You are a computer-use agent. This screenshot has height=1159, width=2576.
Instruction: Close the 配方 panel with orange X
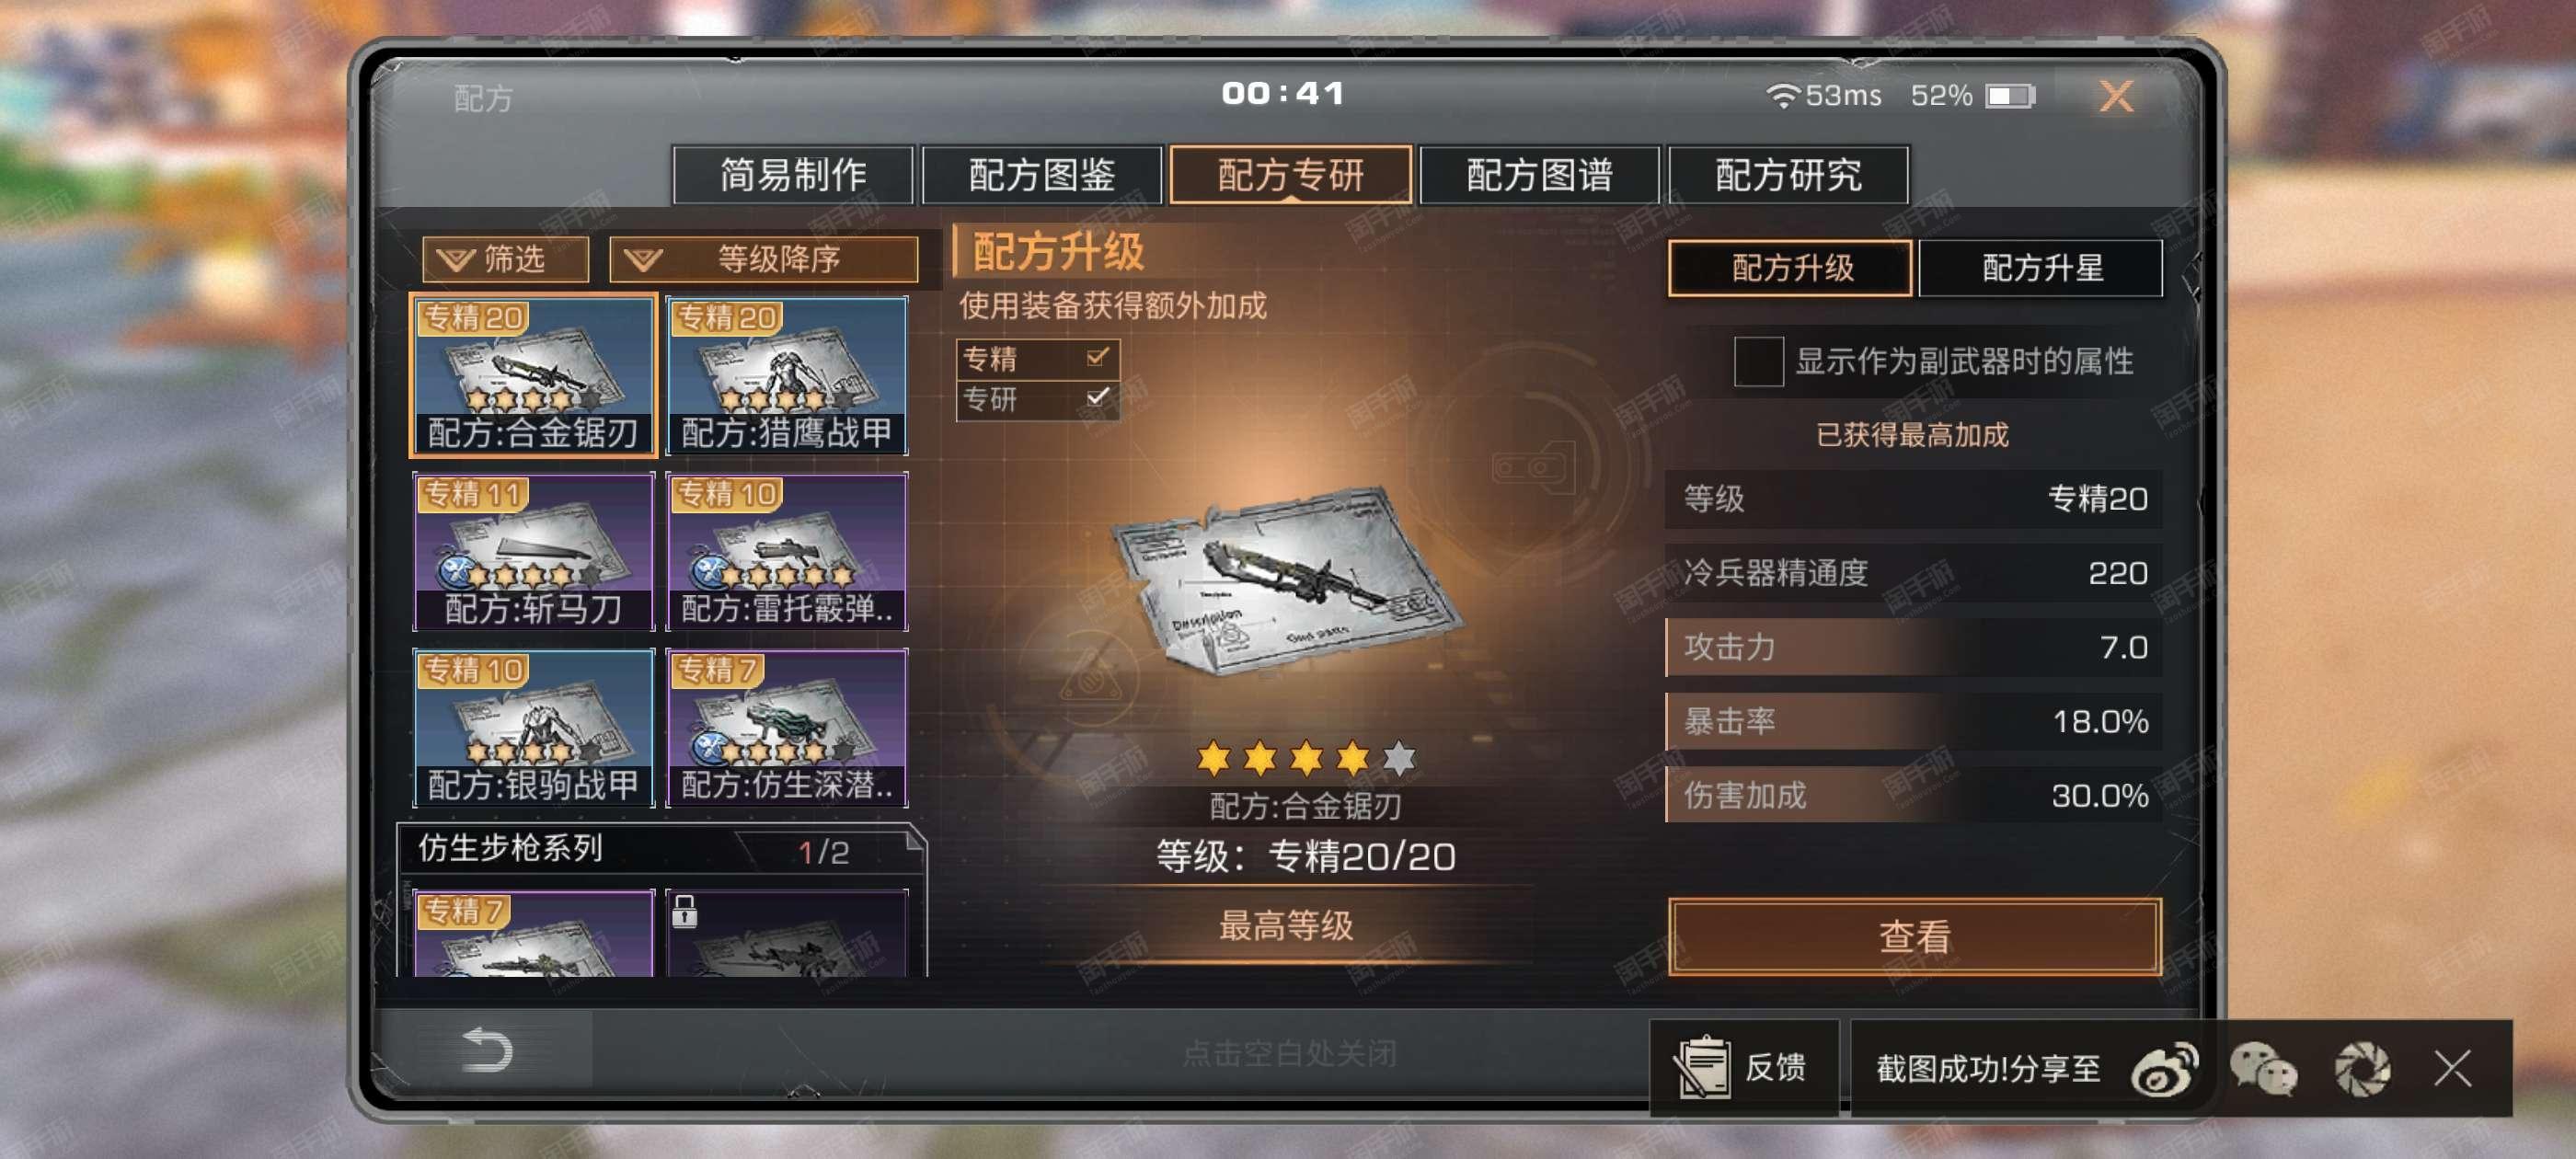2115,96
